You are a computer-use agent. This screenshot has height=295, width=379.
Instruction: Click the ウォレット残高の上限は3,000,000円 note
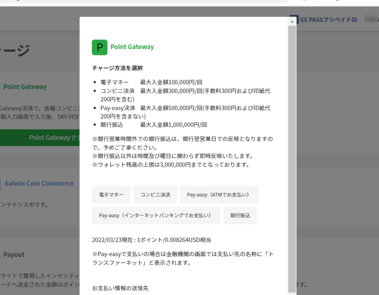point(171,165)
